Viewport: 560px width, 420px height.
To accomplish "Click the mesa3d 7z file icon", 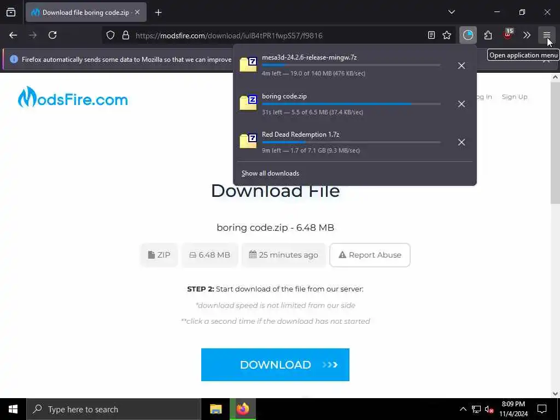I will click(248, 65).
